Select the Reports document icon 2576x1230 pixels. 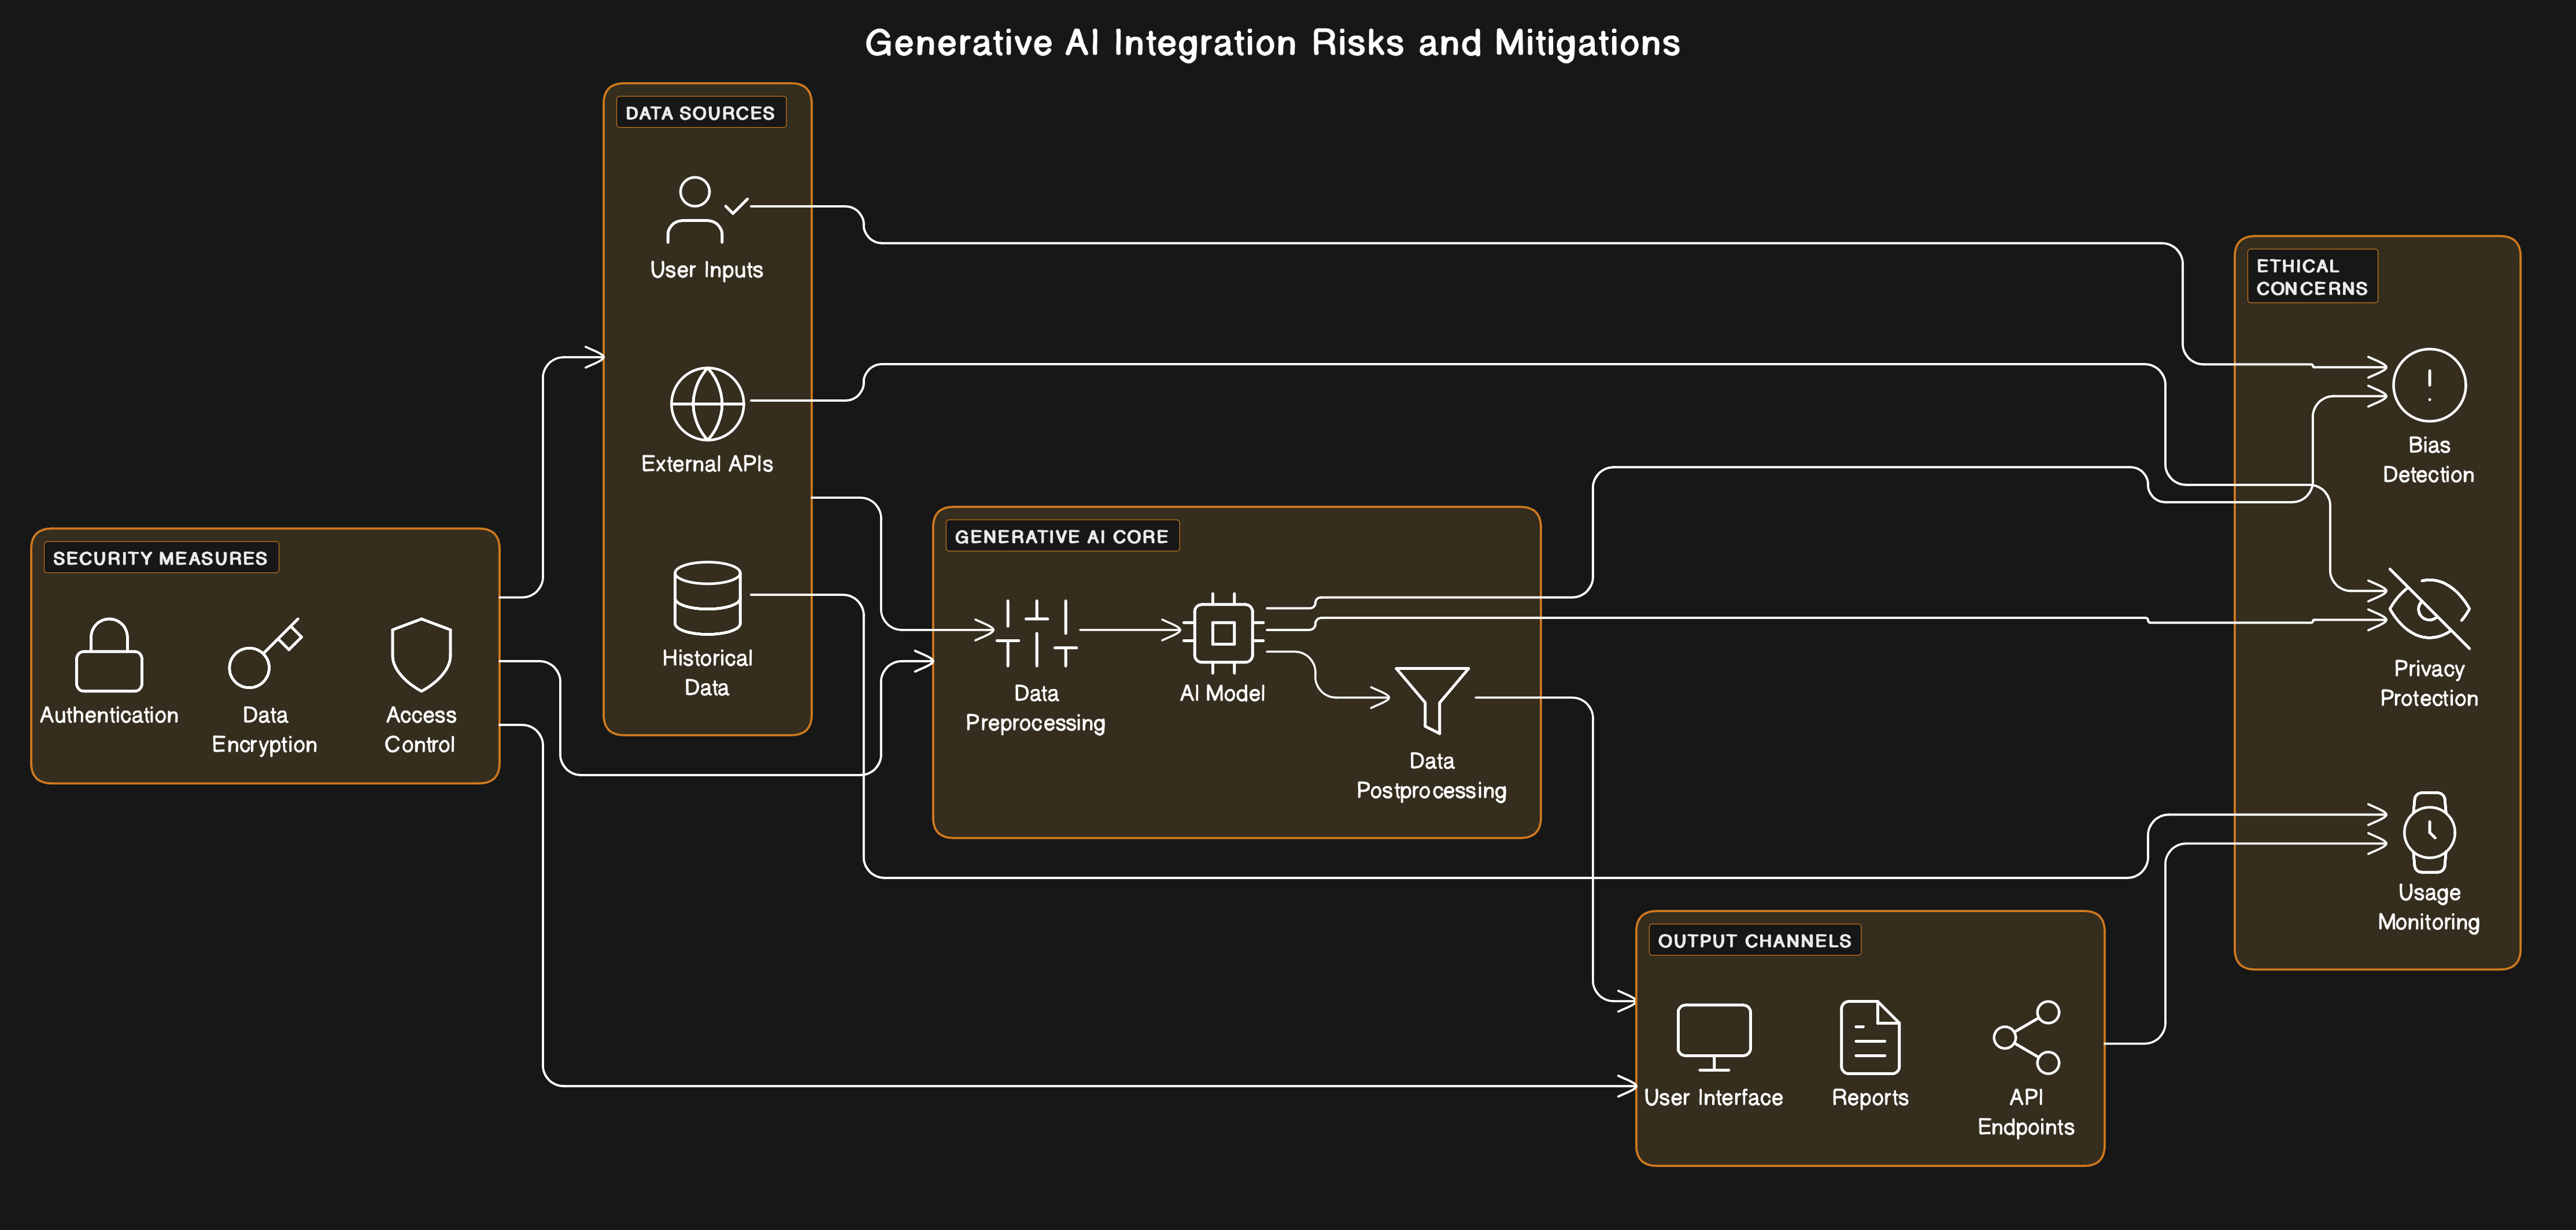tap(1869, 1037)
